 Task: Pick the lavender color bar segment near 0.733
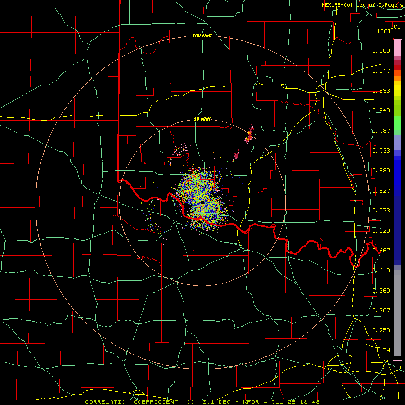[397, 143]
